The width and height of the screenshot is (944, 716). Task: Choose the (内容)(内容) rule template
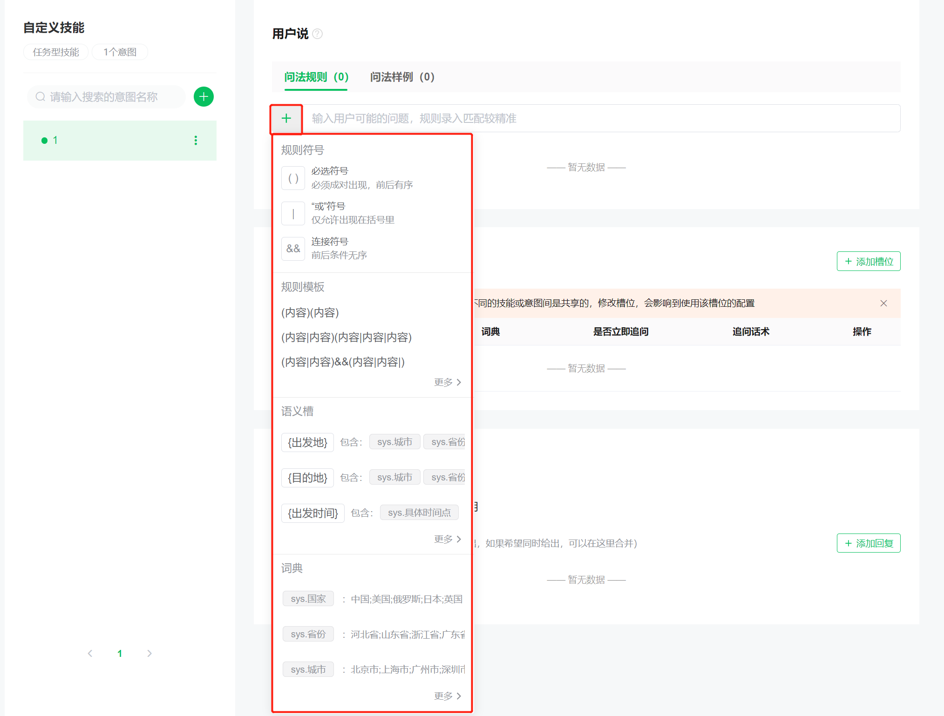310,312
